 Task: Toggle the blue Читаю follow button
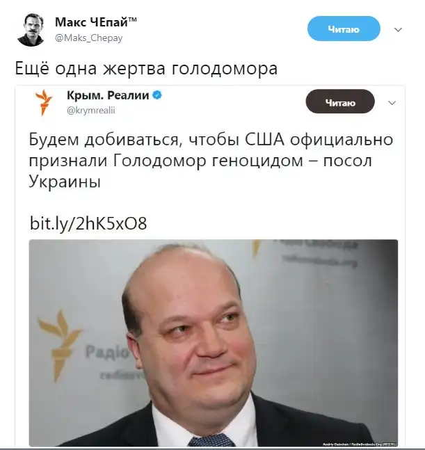(344, 29)
